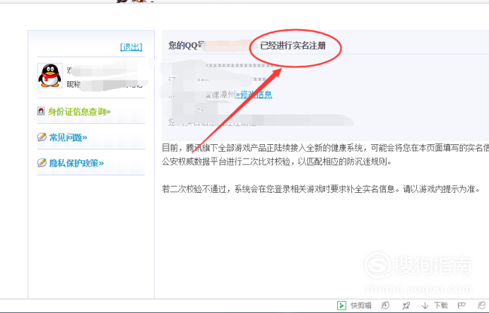Viewport: 489px width, 313px height.
Task: Open the 快剪辑 video clip tool
Action: 354,305
